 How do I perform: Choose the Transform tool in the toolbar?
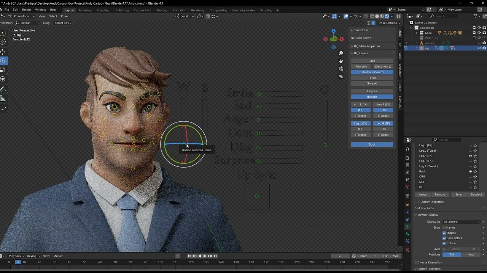coord(3,79)
